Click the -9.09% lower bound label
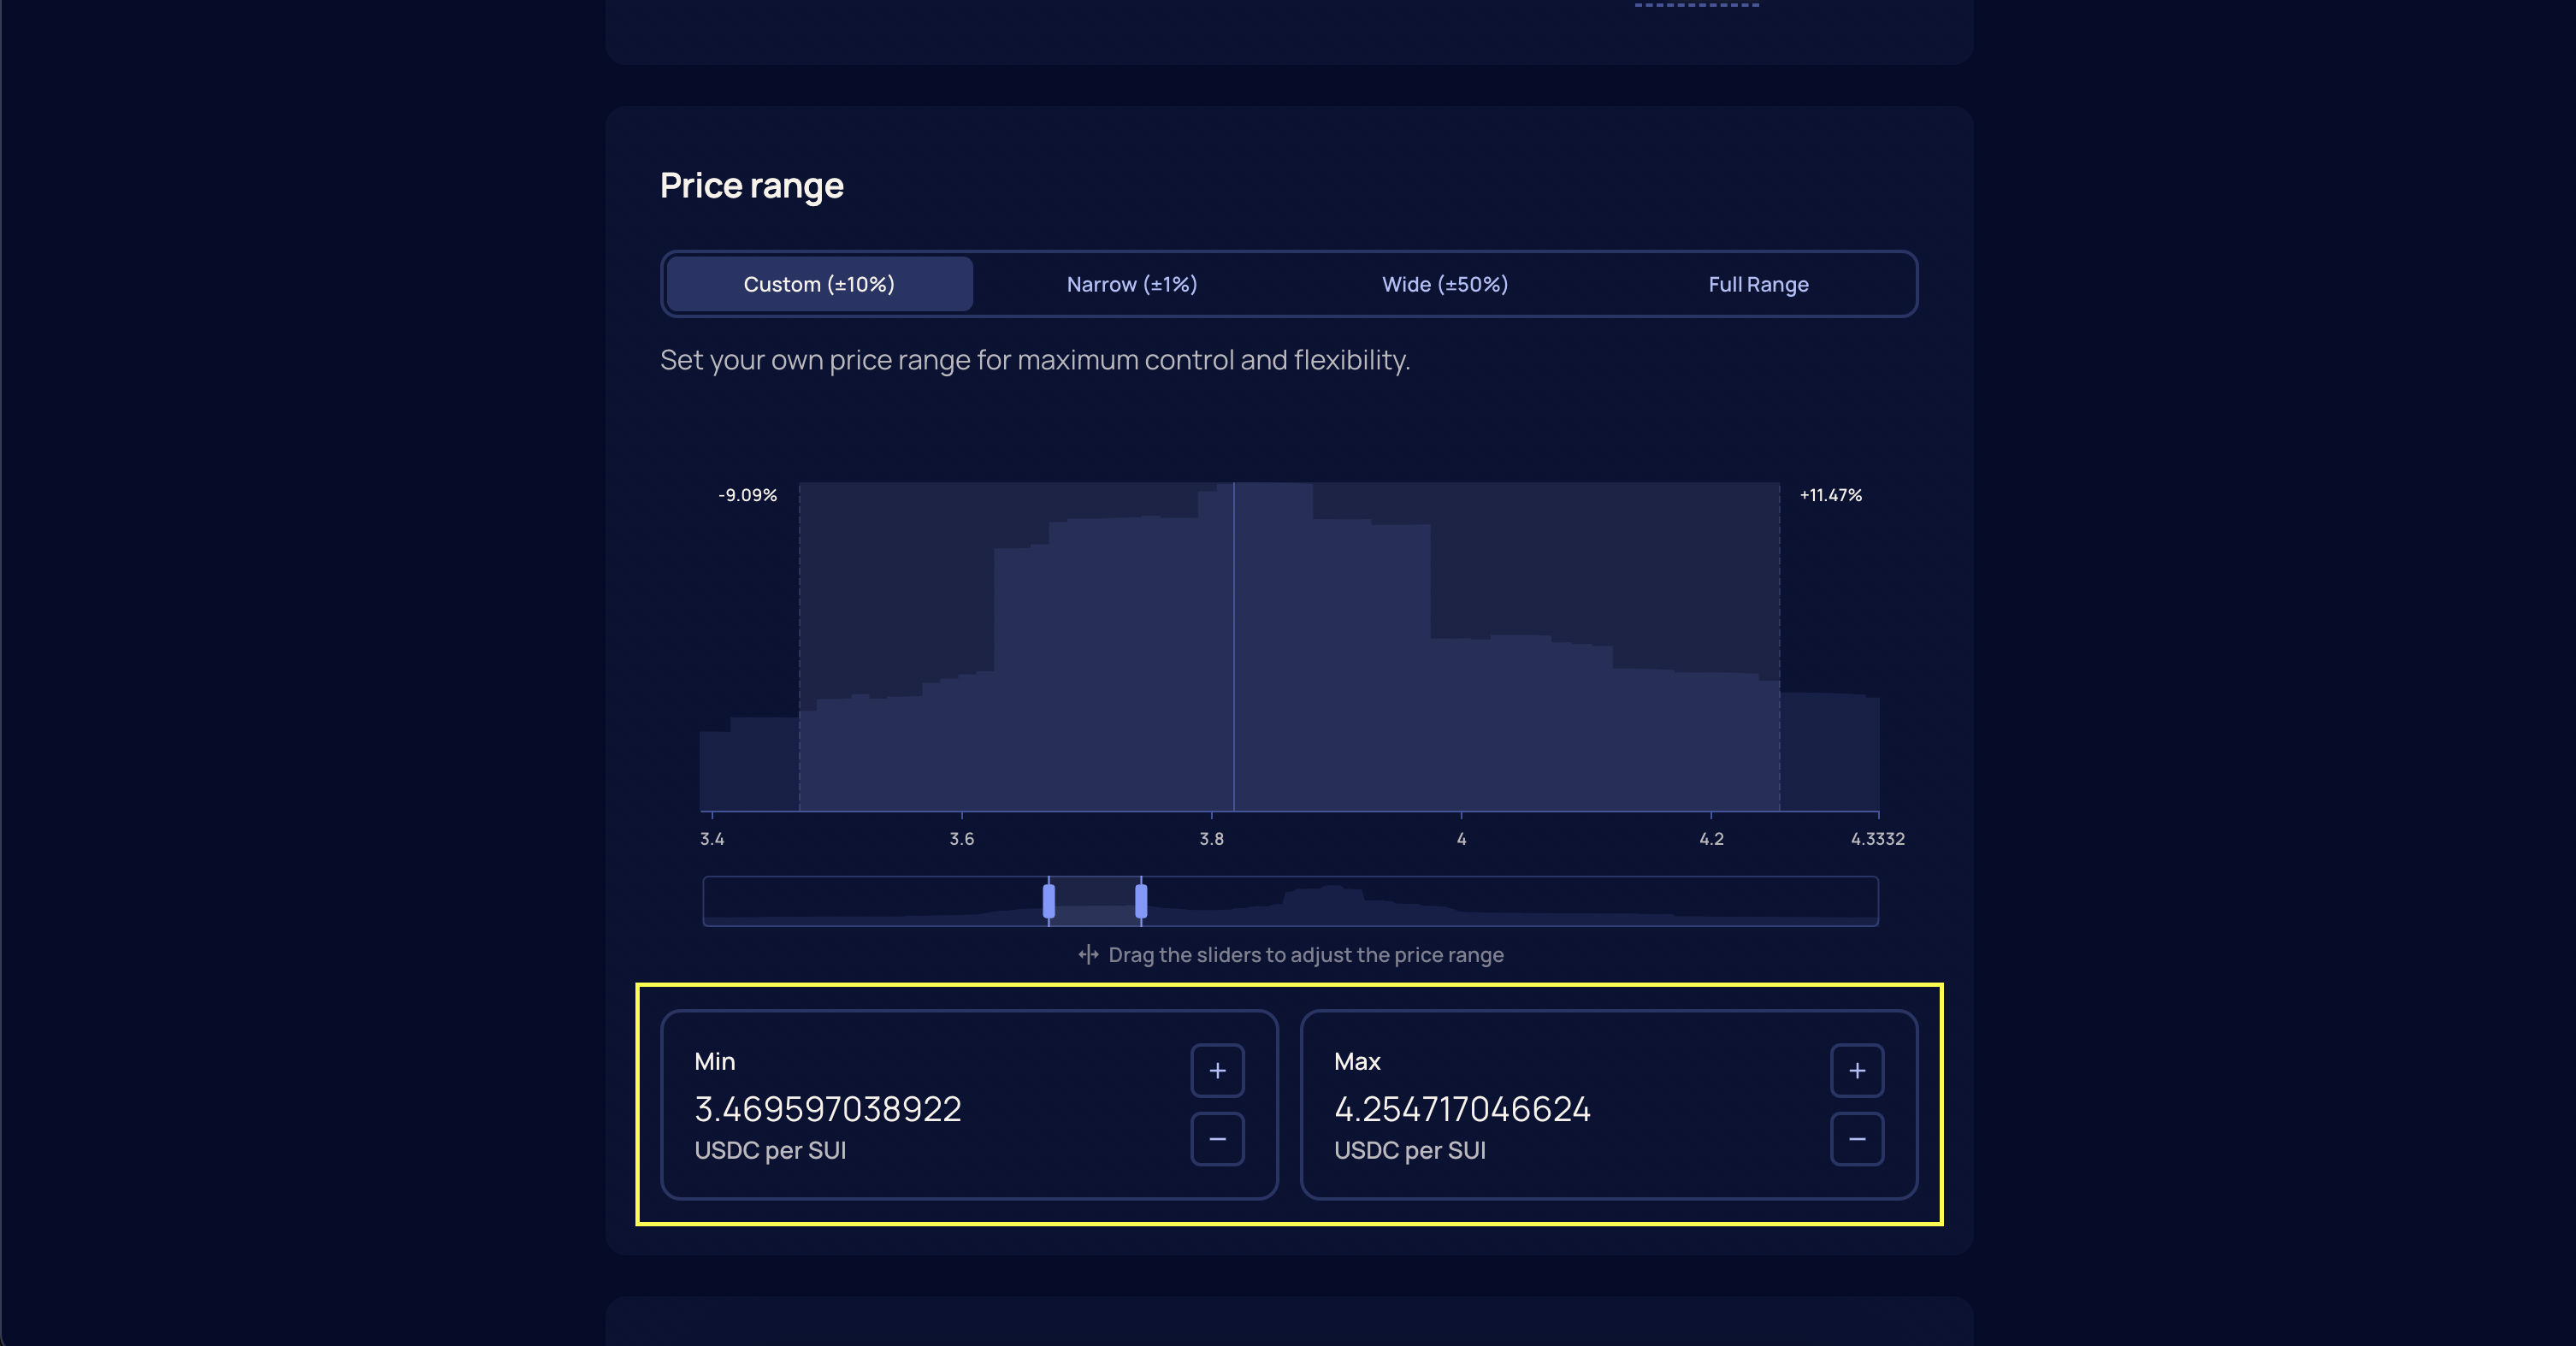This screenshot has width=2576, height=1346. (x=747, y=495)
